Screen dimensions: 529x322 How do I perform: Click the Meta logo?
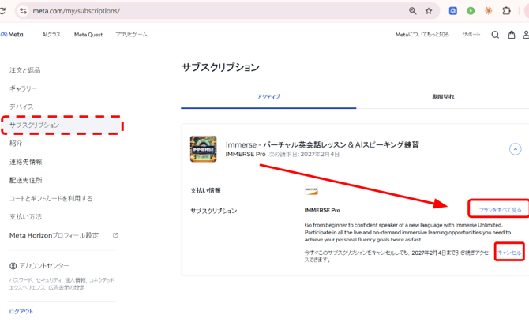click(x=12, y=35)
